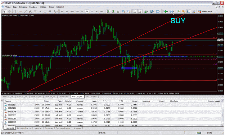Viewport: 225px width, 135px height.
Task: Open the chart templates dropdown
Action: tap(158, 11)
